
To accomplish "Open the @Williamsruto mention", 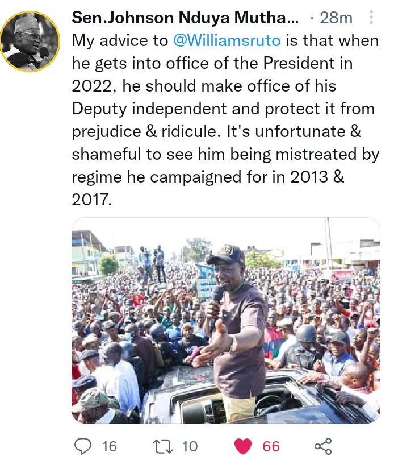I will 227,40.
